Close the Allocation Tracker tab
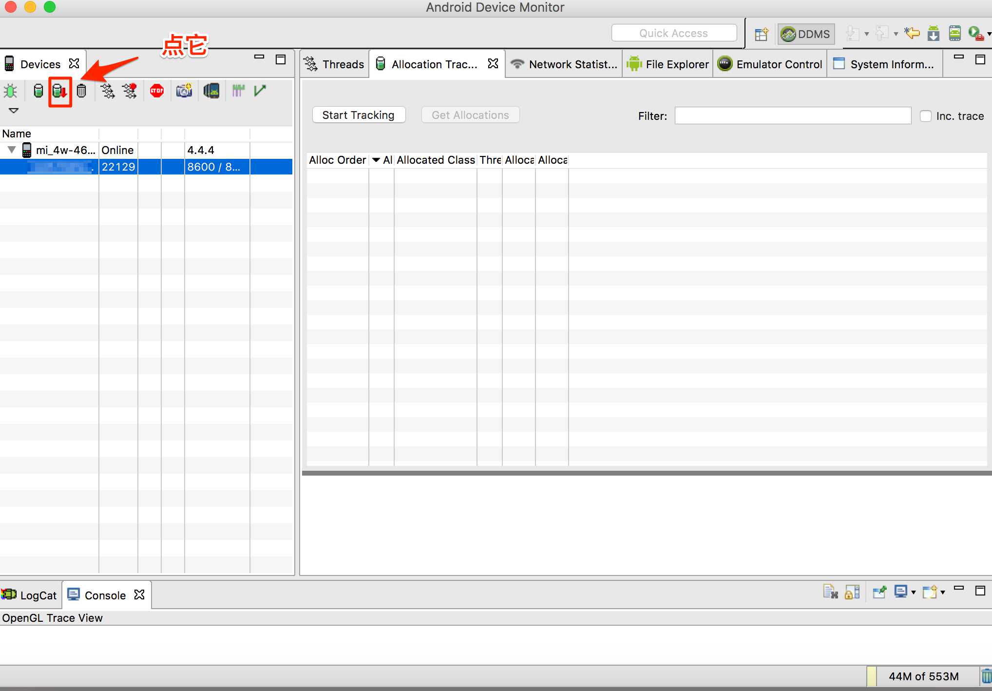 tap(493, 63)
